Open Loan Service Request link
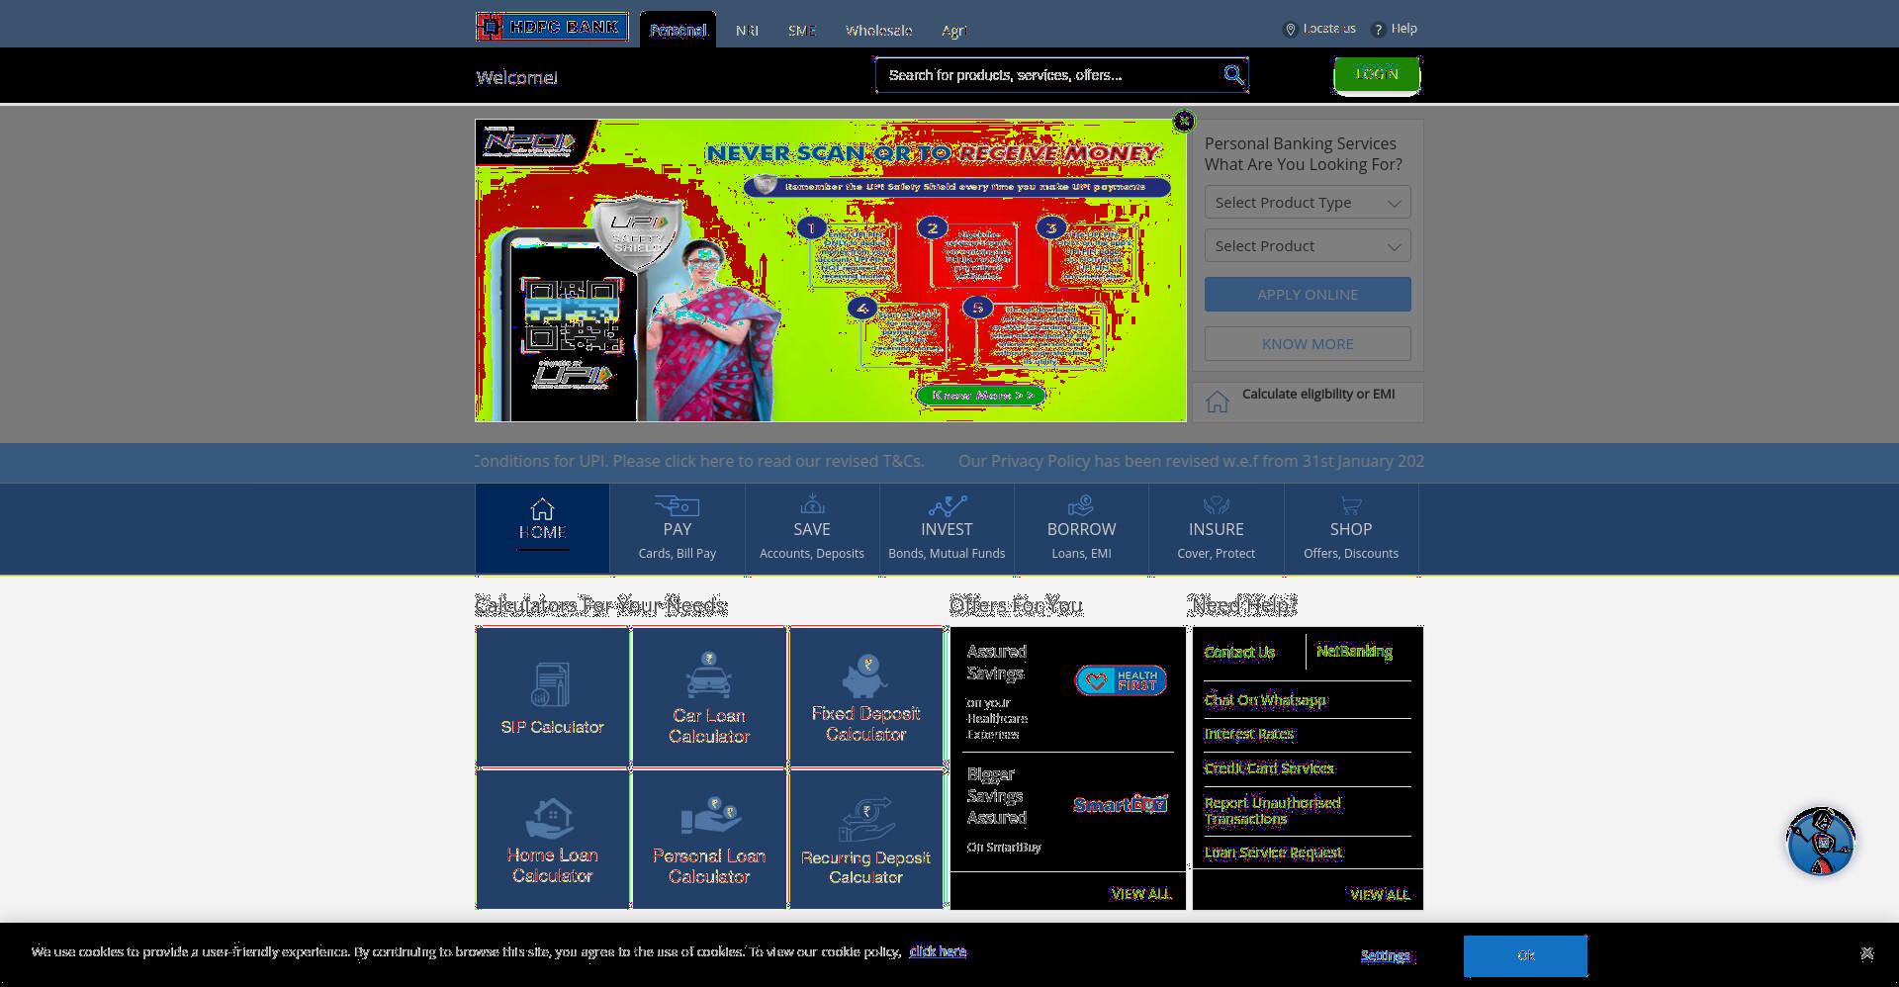1899x987 pixels. click(x=1273, y=852)
